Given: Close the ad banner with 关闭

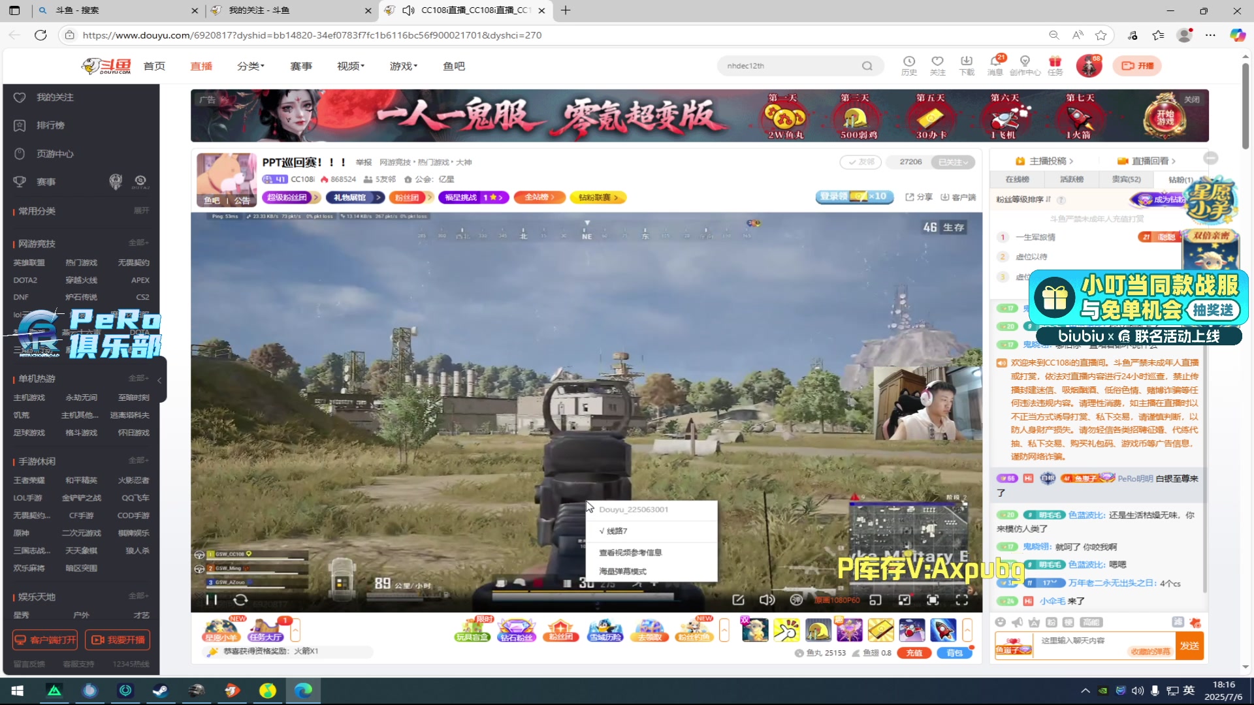Looking at the screenshot, I should click(x=1192, y=99).
